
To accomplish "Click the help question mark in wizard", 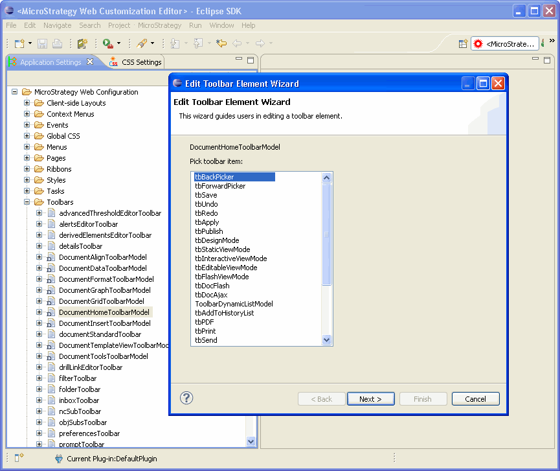I will pos(186,398).
